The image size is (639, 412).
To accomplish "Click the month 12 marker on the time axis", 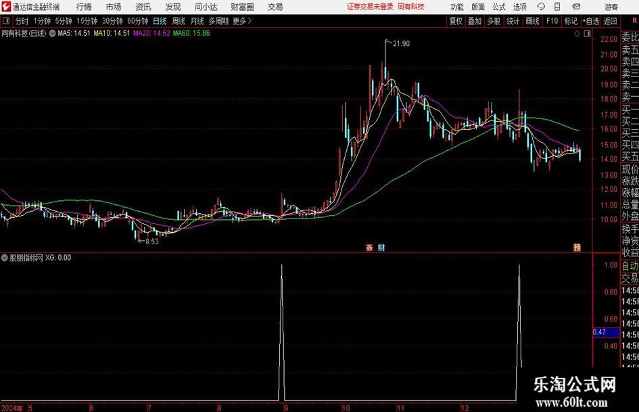I will (x=465, y=408).
